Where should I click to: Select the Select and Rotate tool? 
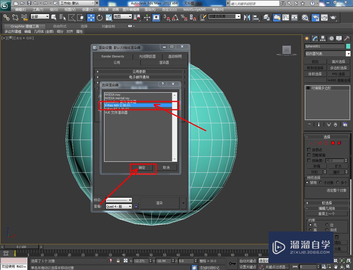tap(100, 18)
